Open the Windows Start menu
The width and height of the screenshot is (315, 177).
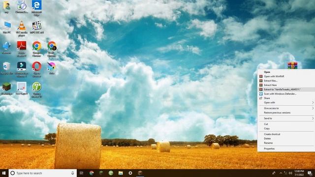tap(4, 173)
